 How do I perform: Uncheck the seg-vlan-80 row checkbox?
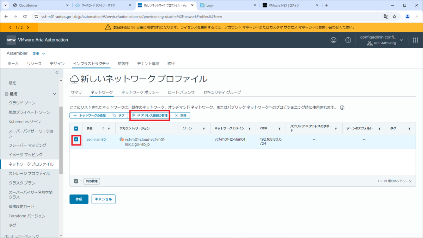(76, 140)
